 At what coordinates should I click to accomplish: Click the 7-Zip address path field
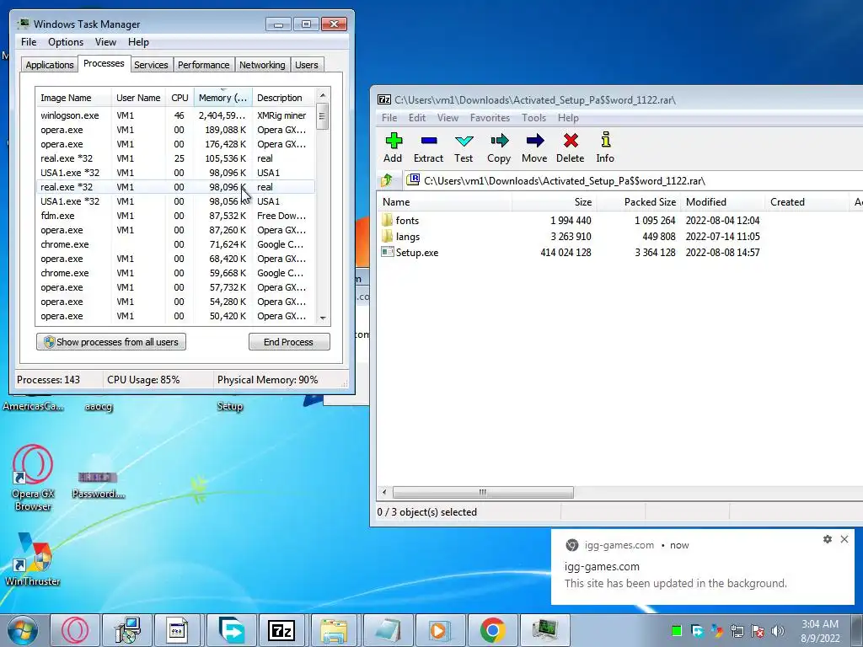tap(633, 180)
